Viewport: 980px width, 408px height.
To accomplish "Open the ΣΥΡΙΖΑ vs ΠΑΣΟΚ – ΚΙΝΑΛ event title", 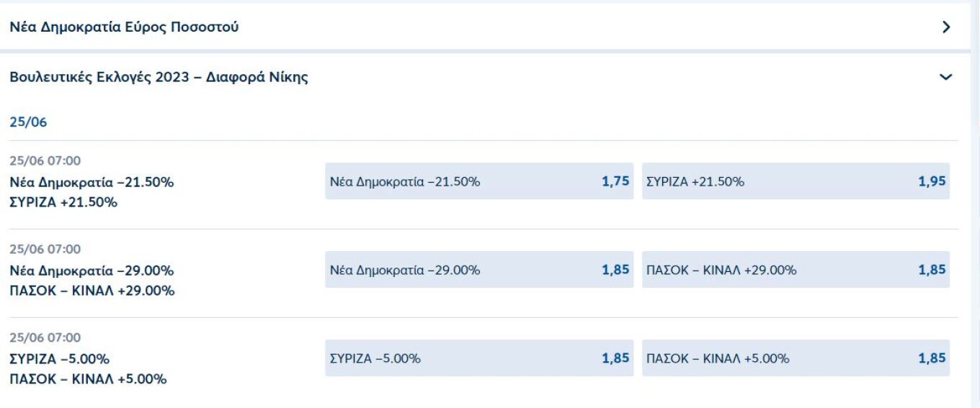I will (x=88, y=368).
